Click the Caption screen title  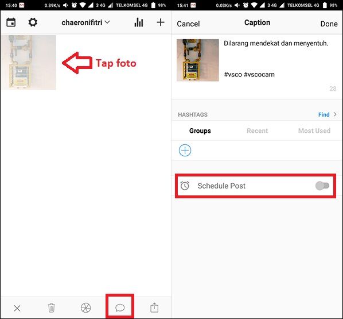257,22
